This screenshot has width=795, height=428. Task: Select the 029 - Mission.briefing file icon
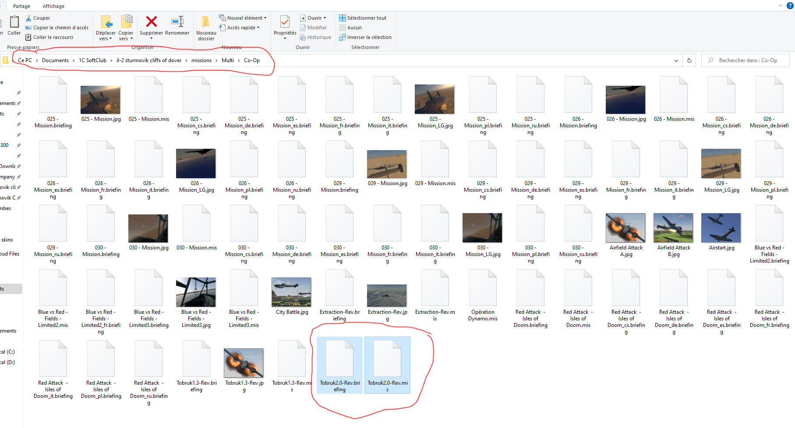click(x=339, y=160)
